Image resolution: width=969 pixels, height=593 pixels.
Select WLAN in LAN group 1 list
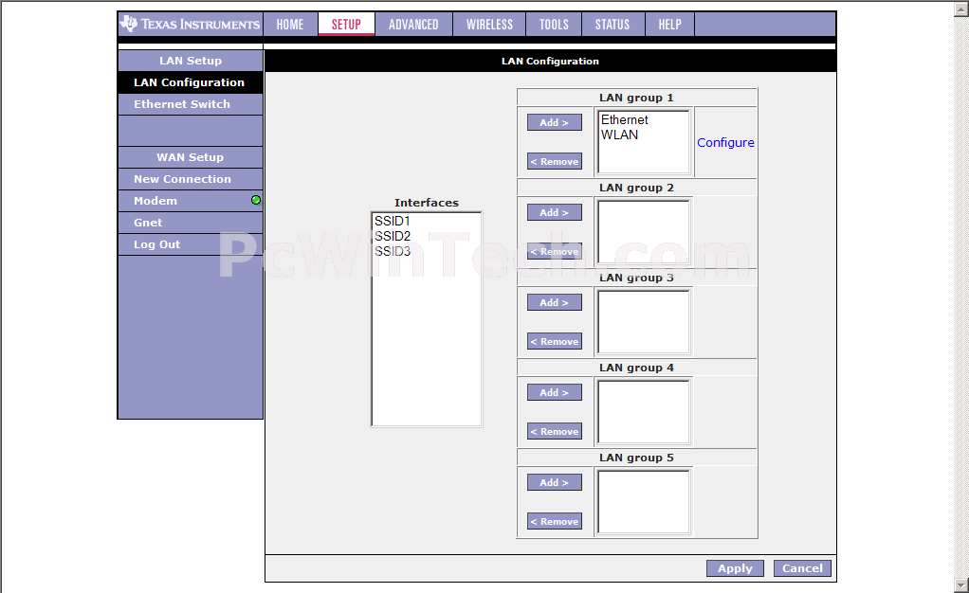619,135
